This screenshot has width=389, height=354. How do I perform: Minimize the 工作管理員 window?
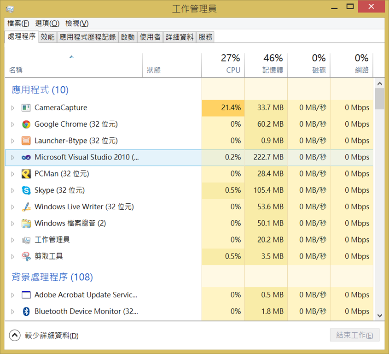[x=334, y=7]
